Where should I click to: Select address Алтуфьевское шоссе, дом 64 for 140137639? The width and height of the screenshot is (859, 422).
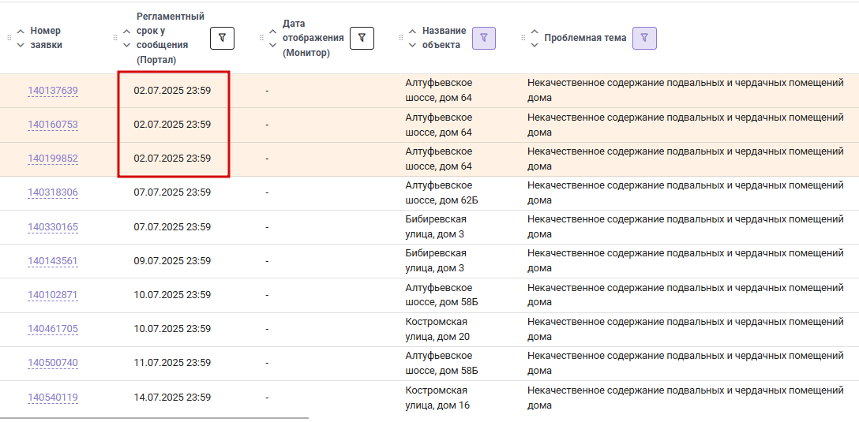(439, 90)
